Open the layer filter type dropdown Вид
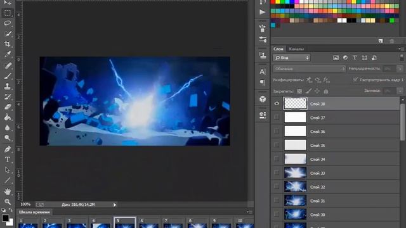This screenshot has width=406, height=228. [x=291, y=58]
